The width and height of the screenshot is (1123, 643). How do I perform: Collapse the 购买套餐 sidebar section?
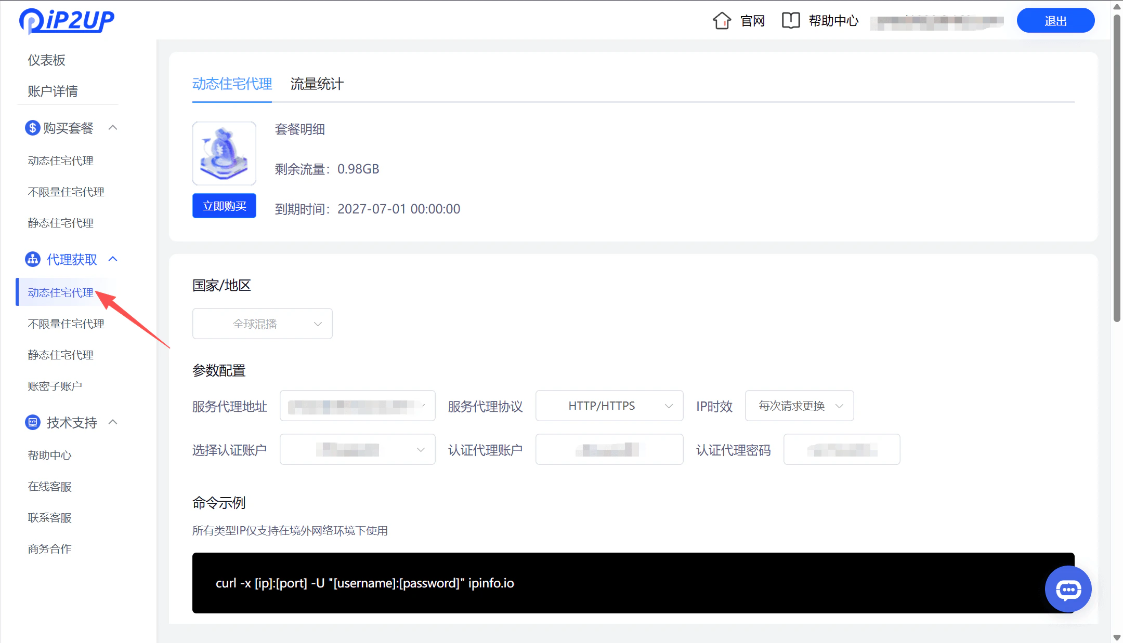click(113, 128)
